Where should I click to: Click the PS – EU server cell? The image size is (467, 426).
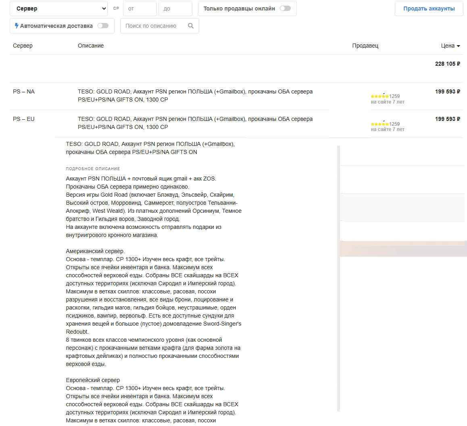[x=23, y=119]
